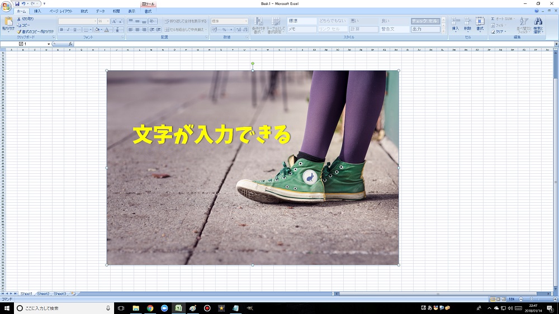Apply the 標準 cell style
The image size is (559, 314).
(302, 21)
